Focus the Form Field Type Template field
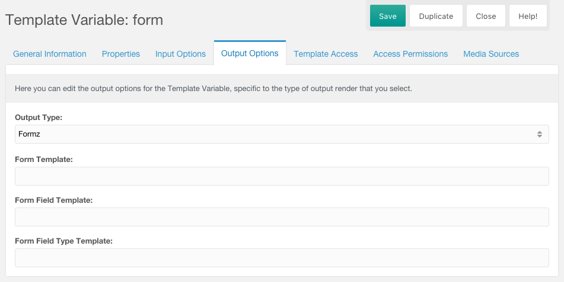The image size is (564, 282). [x=282, y=258]
